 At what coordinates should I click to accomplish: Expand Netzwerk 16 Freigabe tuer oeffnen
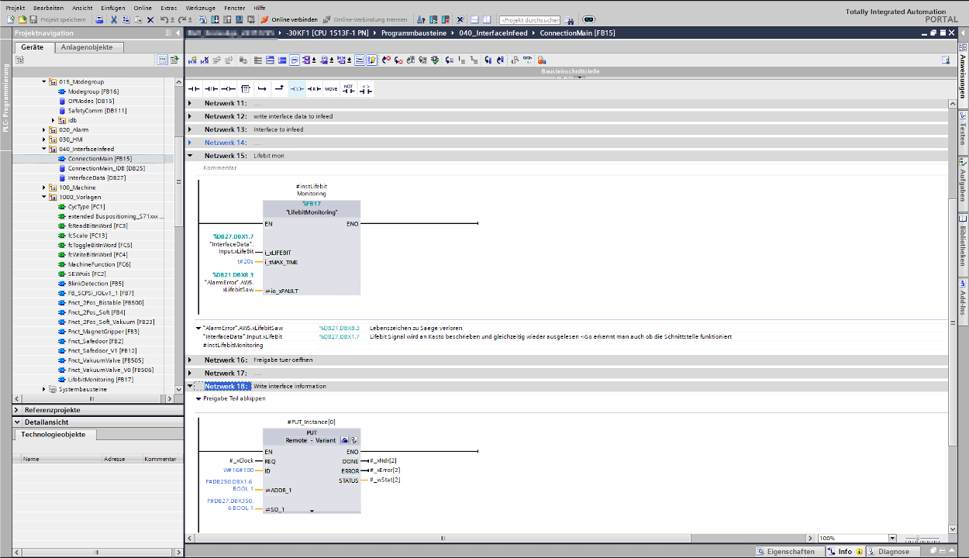tap(190, 360)
